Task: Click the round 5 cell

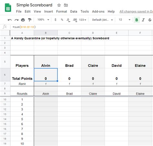Action: click(22, 119)
